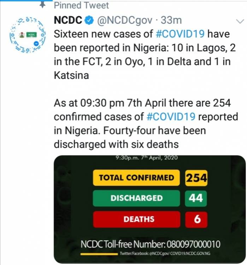Click the NCDC toll-free number text
The width and height of the screenshot is (247, 265).
pyautogui.click(x=151, y=244)
